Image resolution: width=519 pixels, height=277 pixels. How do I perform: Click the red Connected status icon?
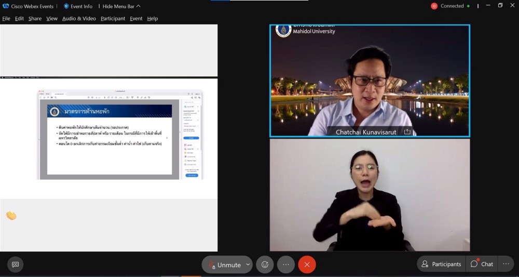434,6
